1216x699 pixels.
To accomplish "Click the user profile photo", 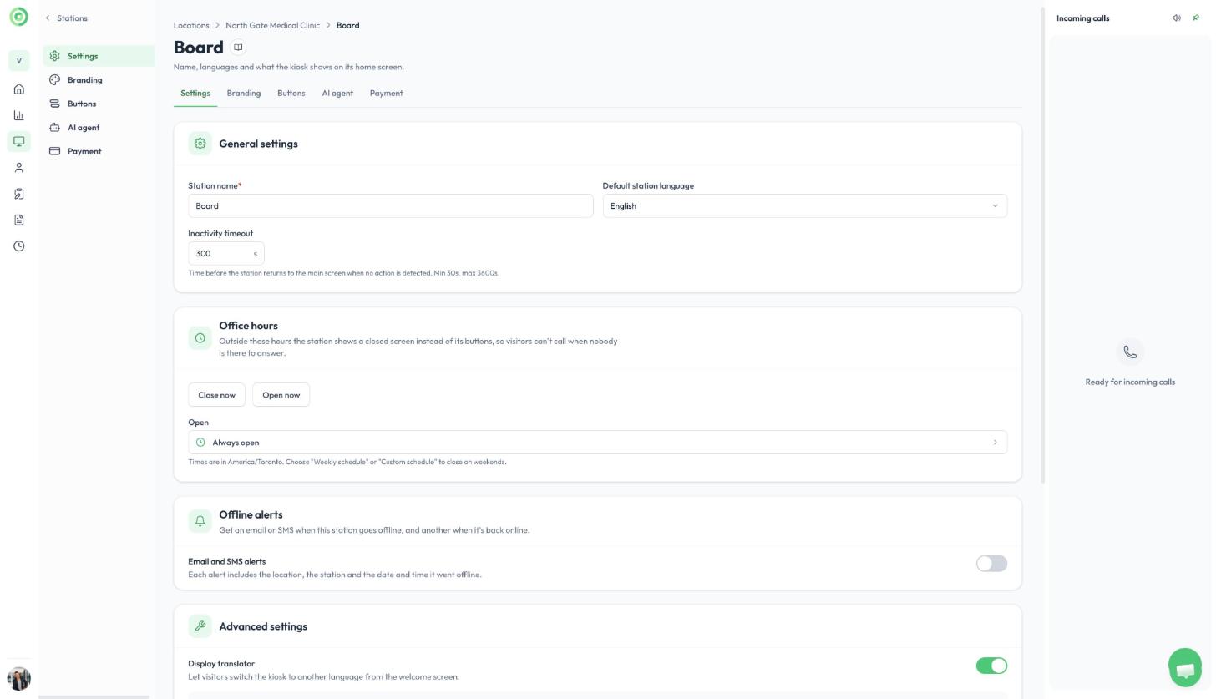I will coord(18,678).
